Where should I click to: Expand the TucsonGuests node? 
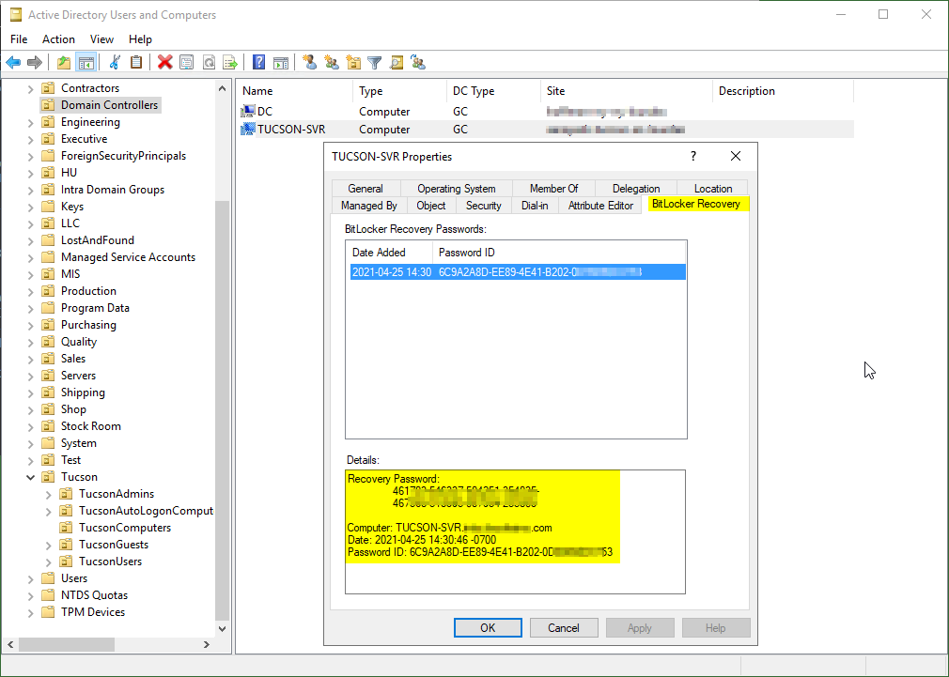point(49,545)
